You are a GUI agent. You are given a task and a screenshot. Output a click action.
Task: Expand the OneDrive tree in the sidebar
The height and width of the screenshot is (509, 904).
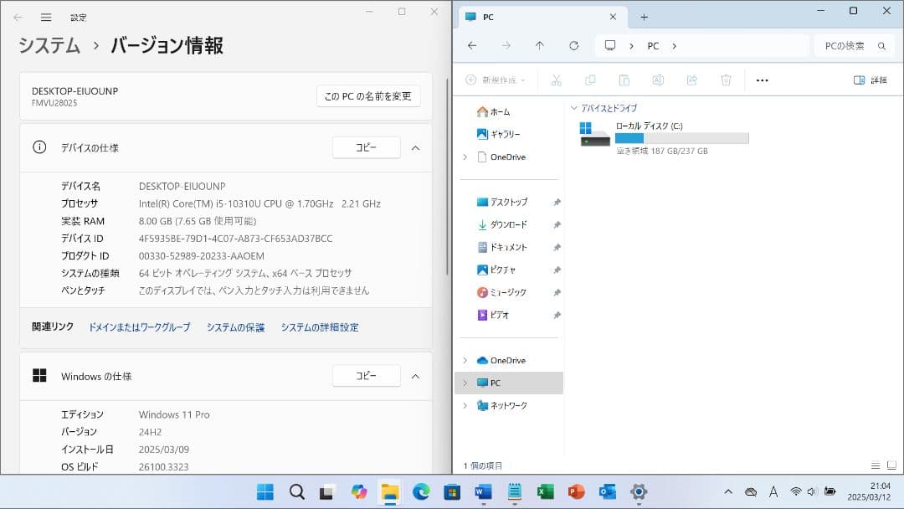tap(466, 359)
